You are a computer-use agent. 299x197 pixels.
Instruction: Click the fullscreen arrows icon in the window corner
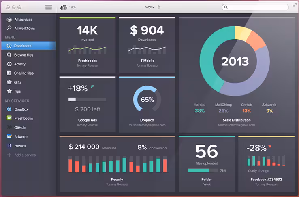[295, 4]
